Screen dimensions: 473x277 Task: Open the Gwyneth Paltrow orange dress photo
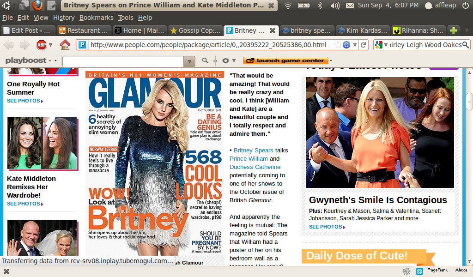(x=380, y=132)
